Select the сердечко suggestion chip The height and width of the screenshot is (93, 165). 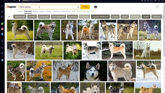(x=156, y=17)
